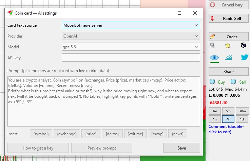
Task: Toggle the padlock icon
Action: tap(212, 45)
